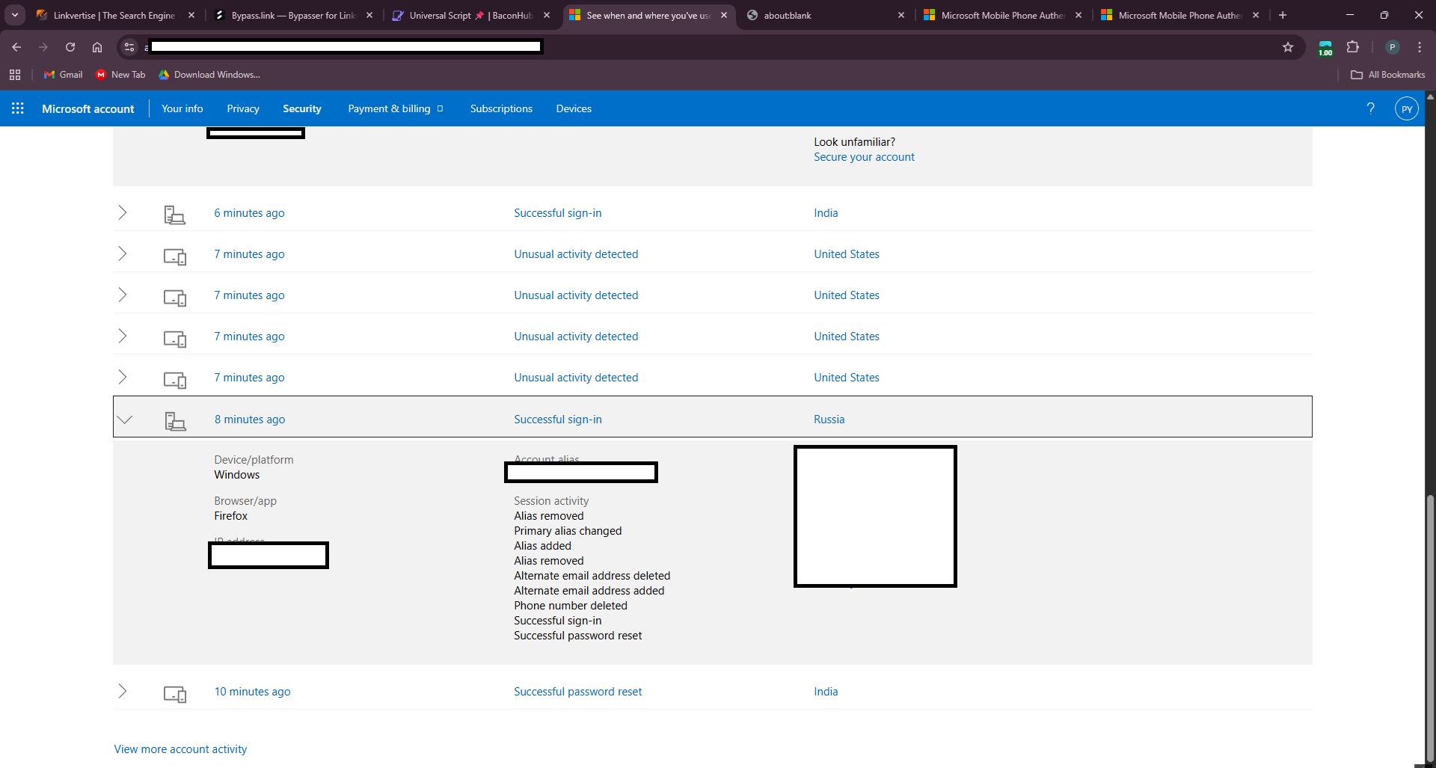Close the Bypass.link tab
This screenshot has height=768, width=1436.
(369, 15)
